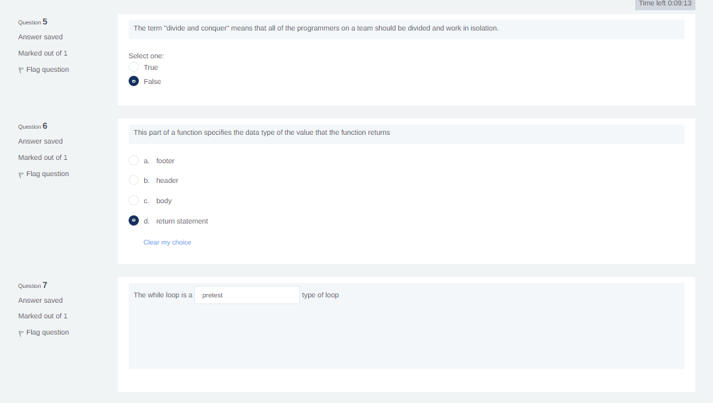The width and height of the screenshot is (713, 403).
Task: Click 'Marked out of 1' under Question 7
Action: point(43,316)
